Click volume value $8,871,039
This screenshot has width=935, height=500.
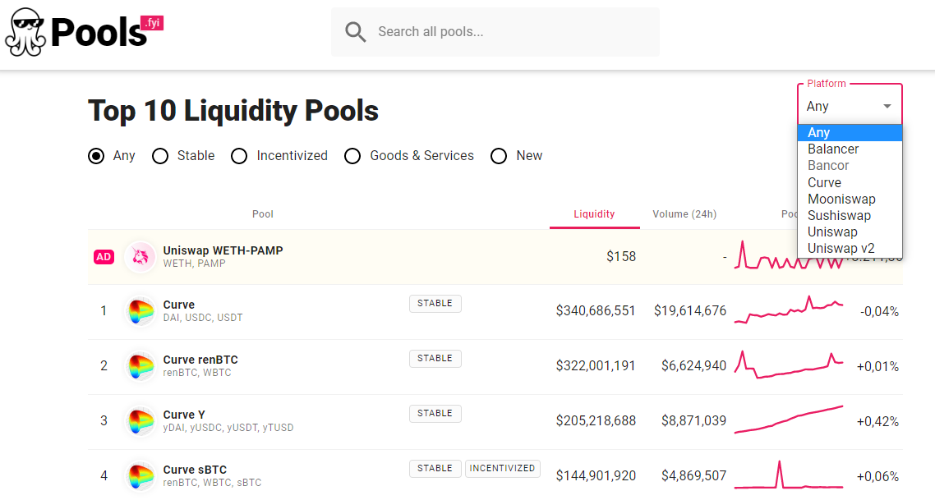tap(693, 420)
